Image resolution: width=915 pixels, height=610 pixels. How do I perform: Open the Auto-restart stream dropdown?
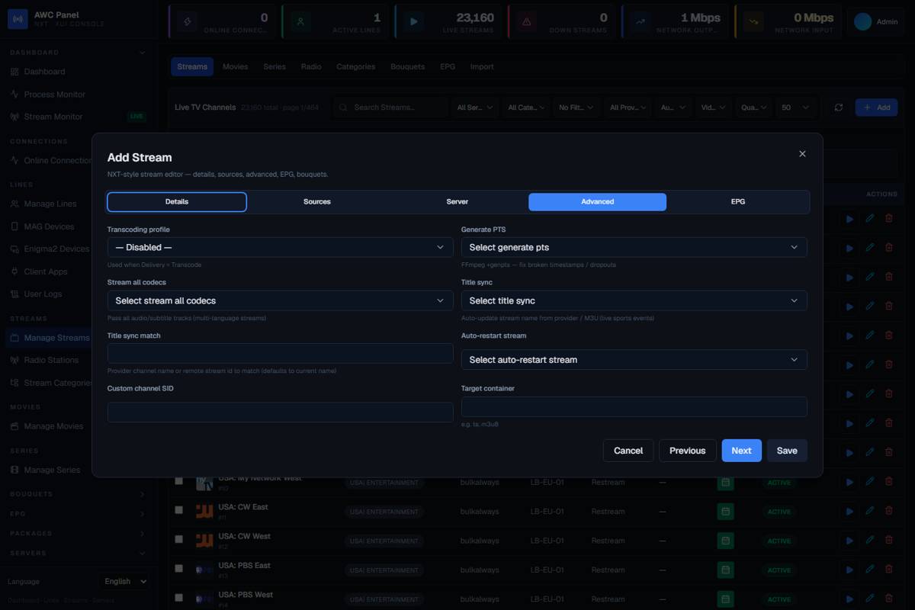(634, 359)
